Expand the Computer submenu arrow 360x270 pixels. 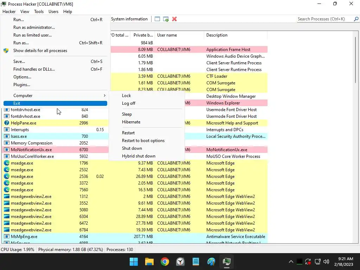(104, 96)
